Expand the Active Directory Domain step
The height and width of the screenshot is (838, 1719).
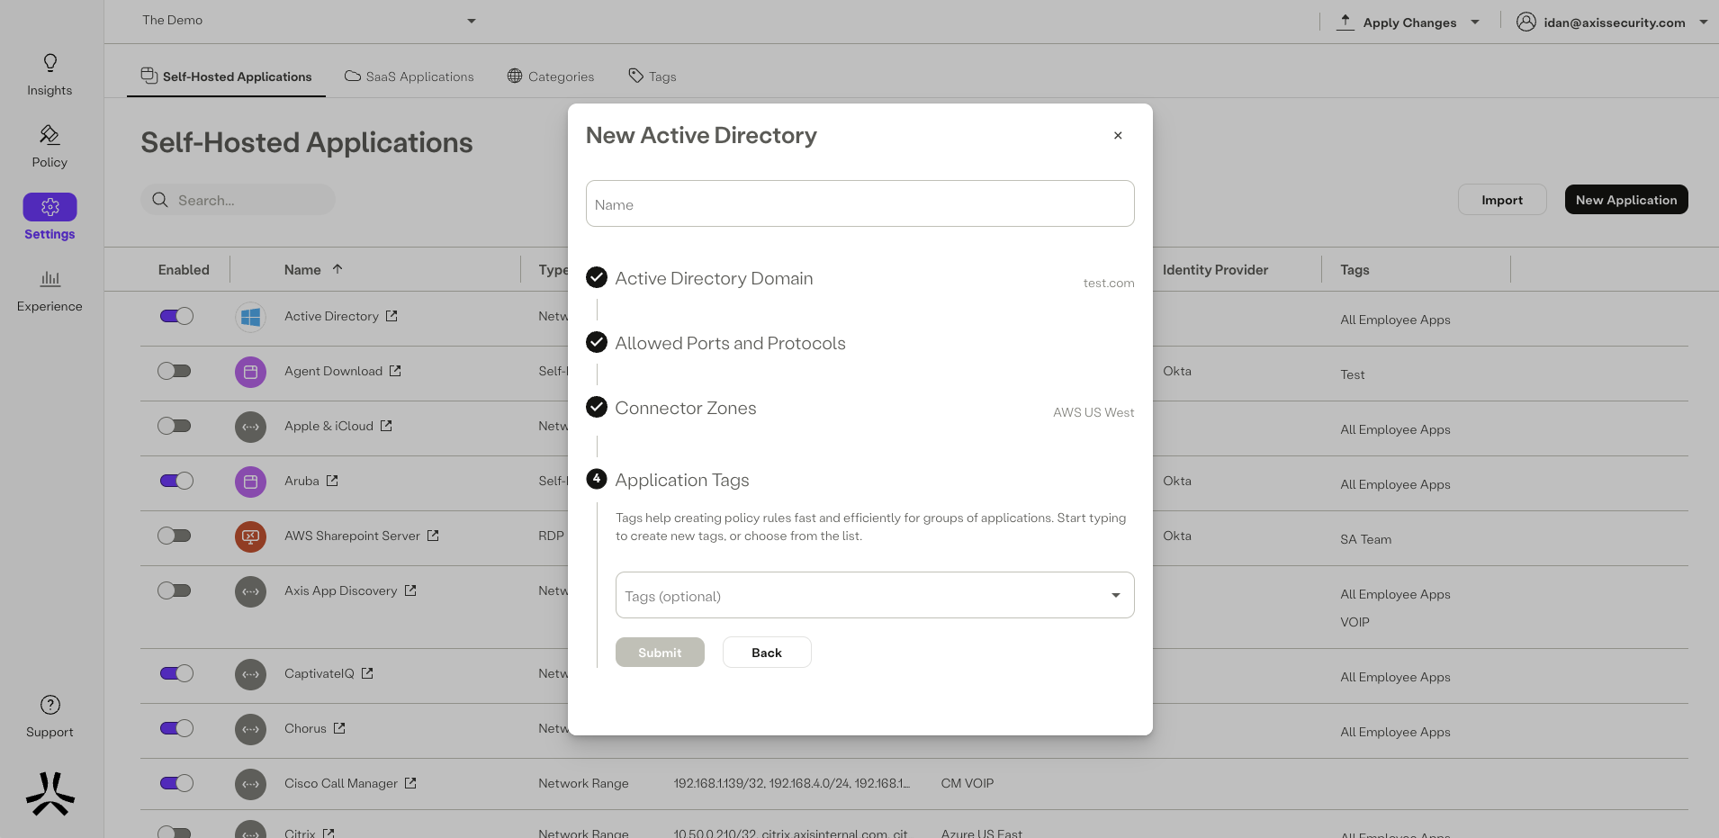tap(714, 278)
